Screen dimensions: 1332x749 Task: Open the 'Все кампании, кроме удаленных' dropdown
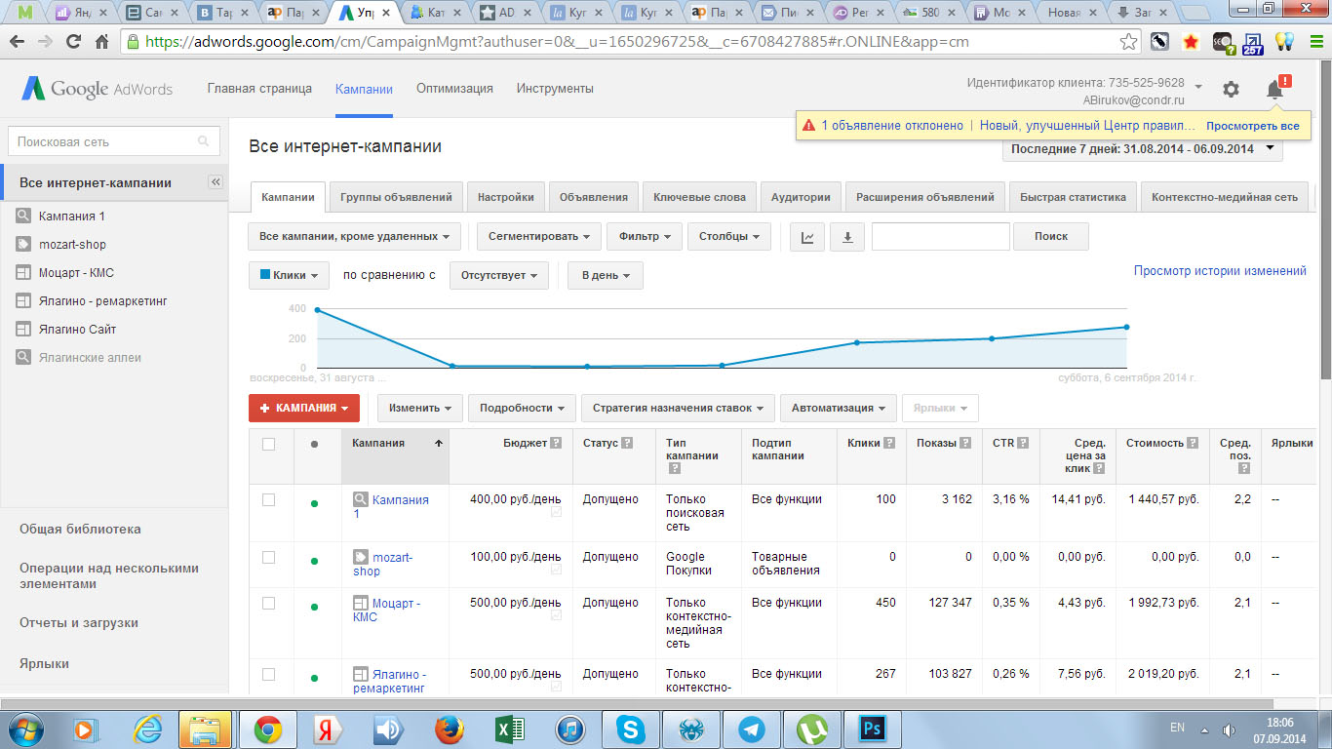click(355, 237)
